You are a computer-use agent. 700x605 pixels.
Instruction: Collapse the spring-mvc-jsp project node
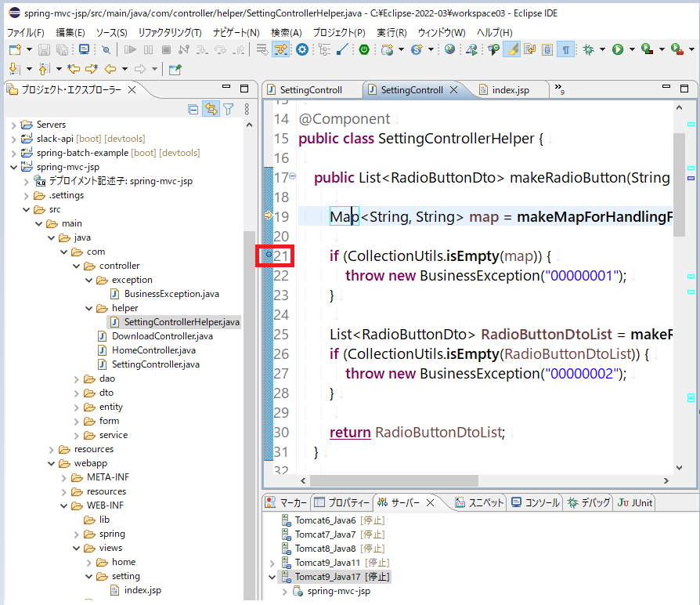tap(14, 167)
